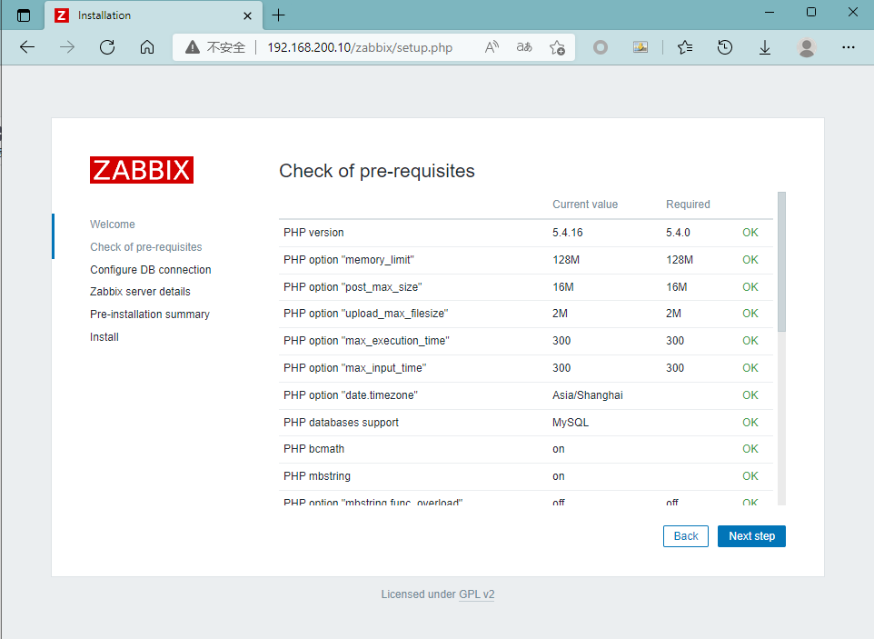This screenshot has width=874, height=639.
Task: Maximize the browser window
Action: [x=811, y=12]
